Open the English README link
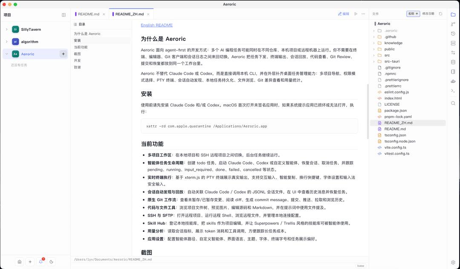Viewport: 460px width, 269px height. pyautogui.click(x=157, y=25)
